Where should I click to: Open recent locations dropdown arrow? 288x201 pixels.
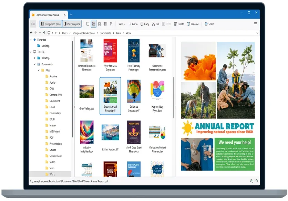coord(40,33)
